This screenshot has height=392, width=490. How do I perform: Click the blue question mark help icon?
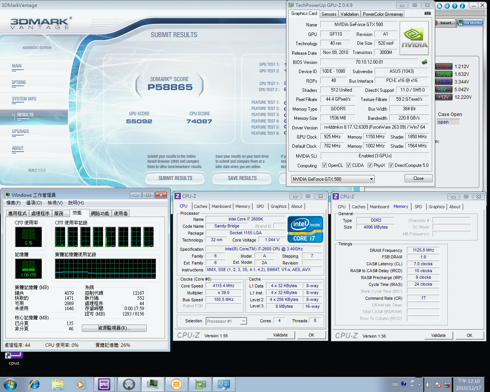coord(454,6)
